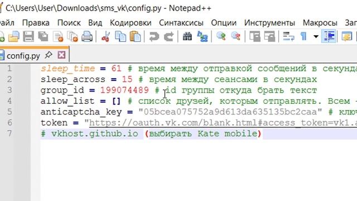Screen dimensions: 357x201
Task: Open the Синтаксисы menu
Action: coord(181,23)
